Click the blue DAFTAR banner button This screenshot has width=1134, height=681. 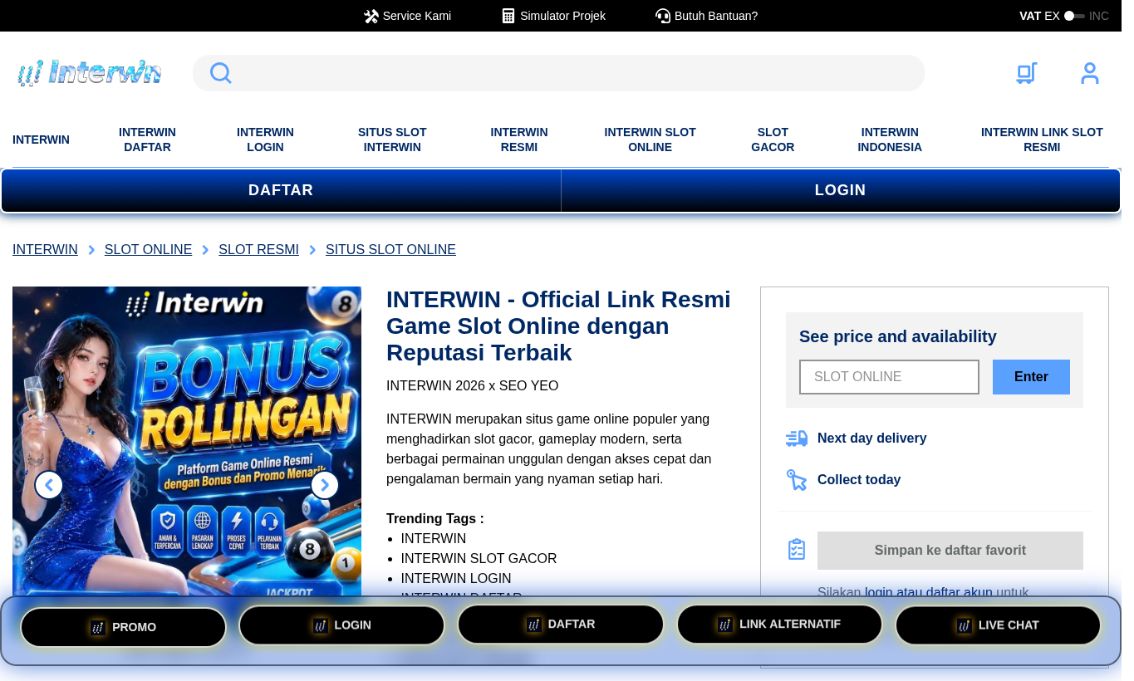click(281, 190)
